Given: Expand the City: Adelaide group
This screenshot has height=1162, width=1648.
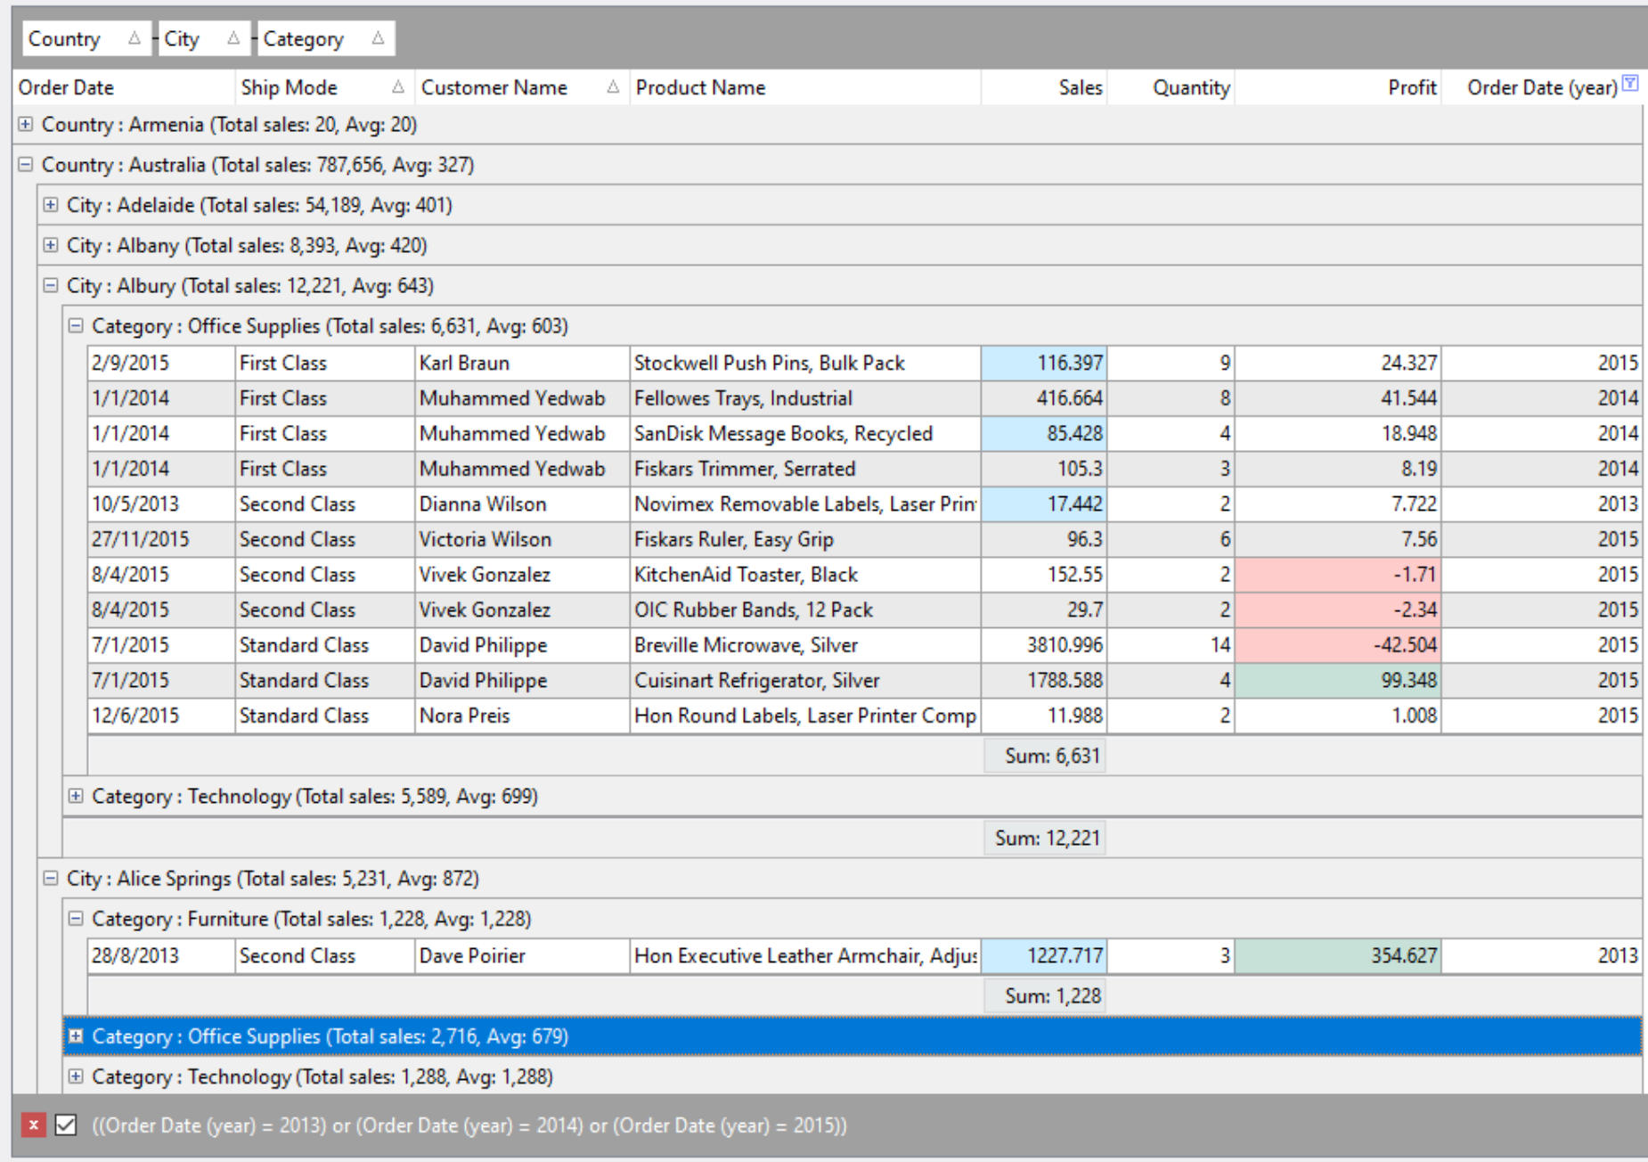Looking at the screenshot, I should (49, 205).
